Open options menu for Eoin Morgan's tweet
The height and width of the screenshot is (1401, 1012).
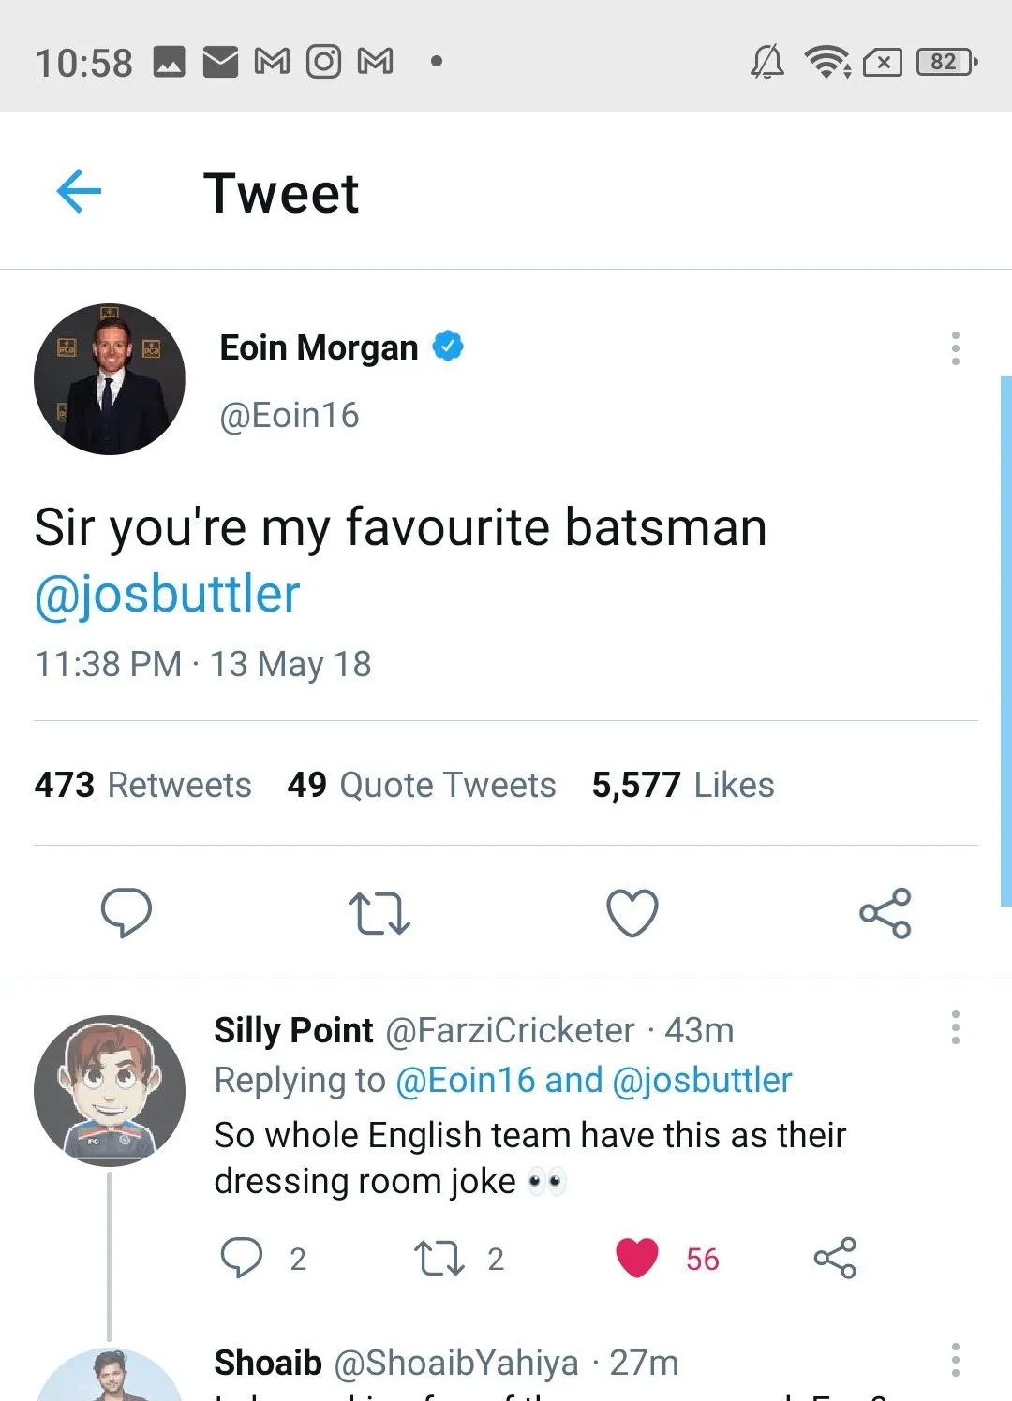pos(955,348)
